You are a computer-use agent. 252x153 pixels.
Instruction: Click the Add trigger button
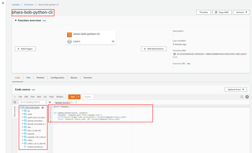click(25, 49)
